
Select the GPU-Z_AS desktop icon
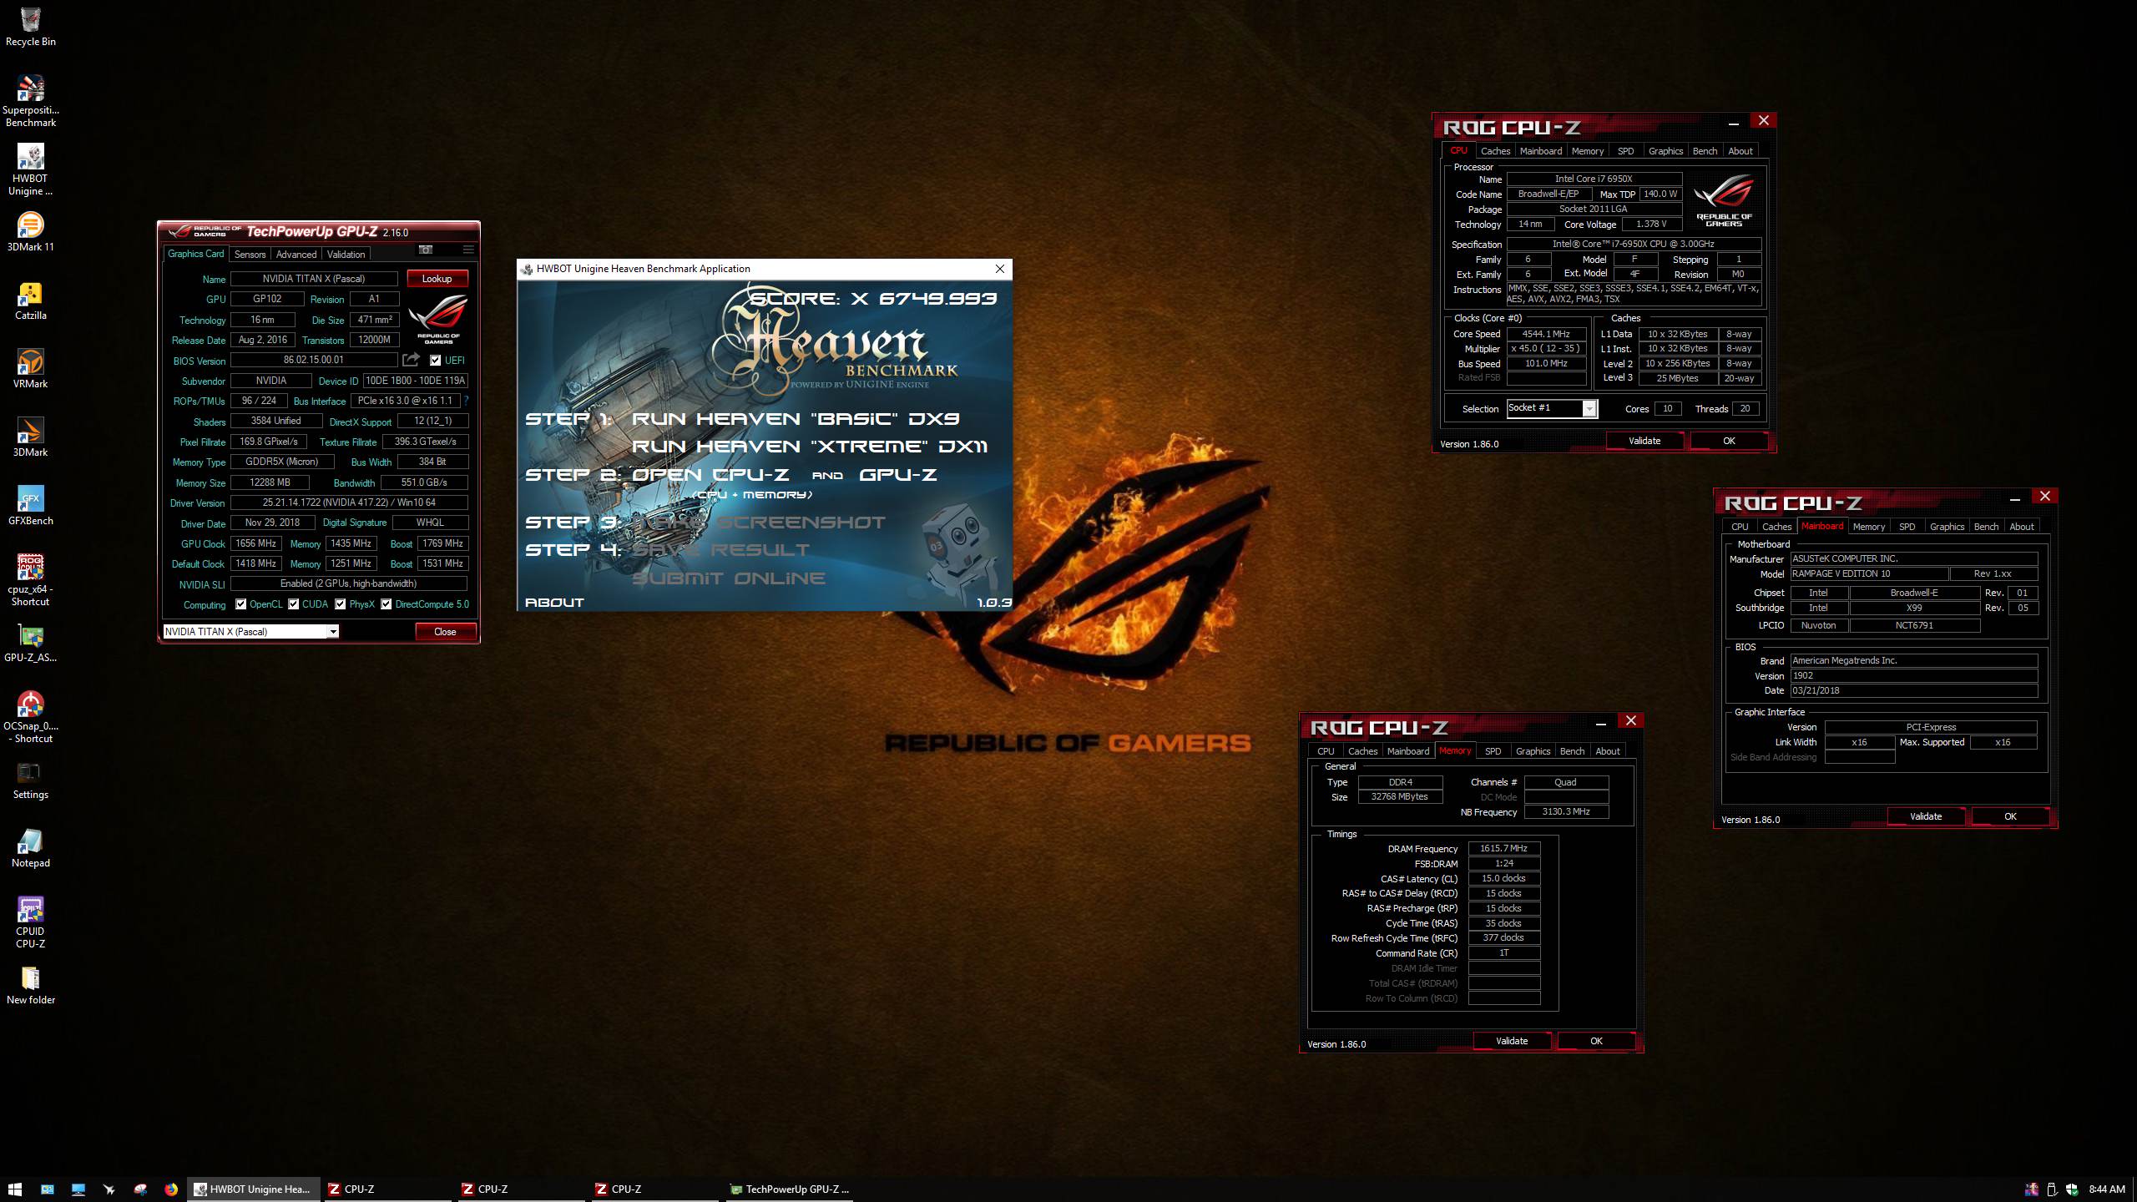31,643
